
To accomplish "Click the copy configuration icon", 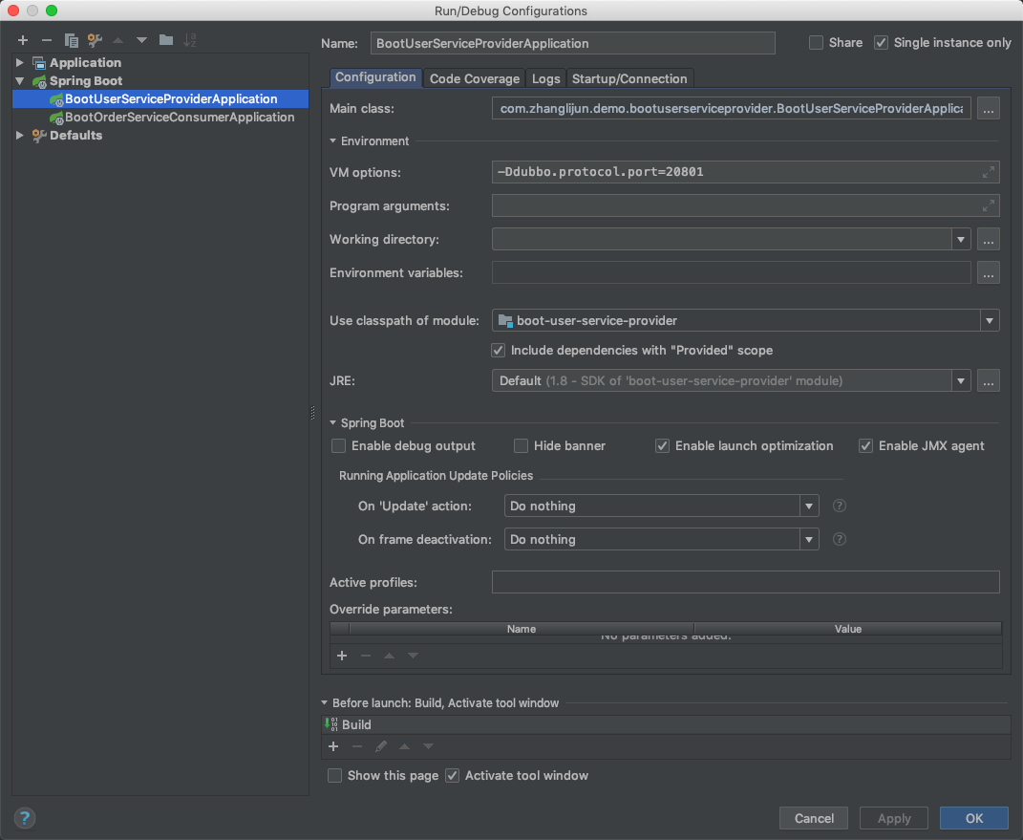I will 71,40.
